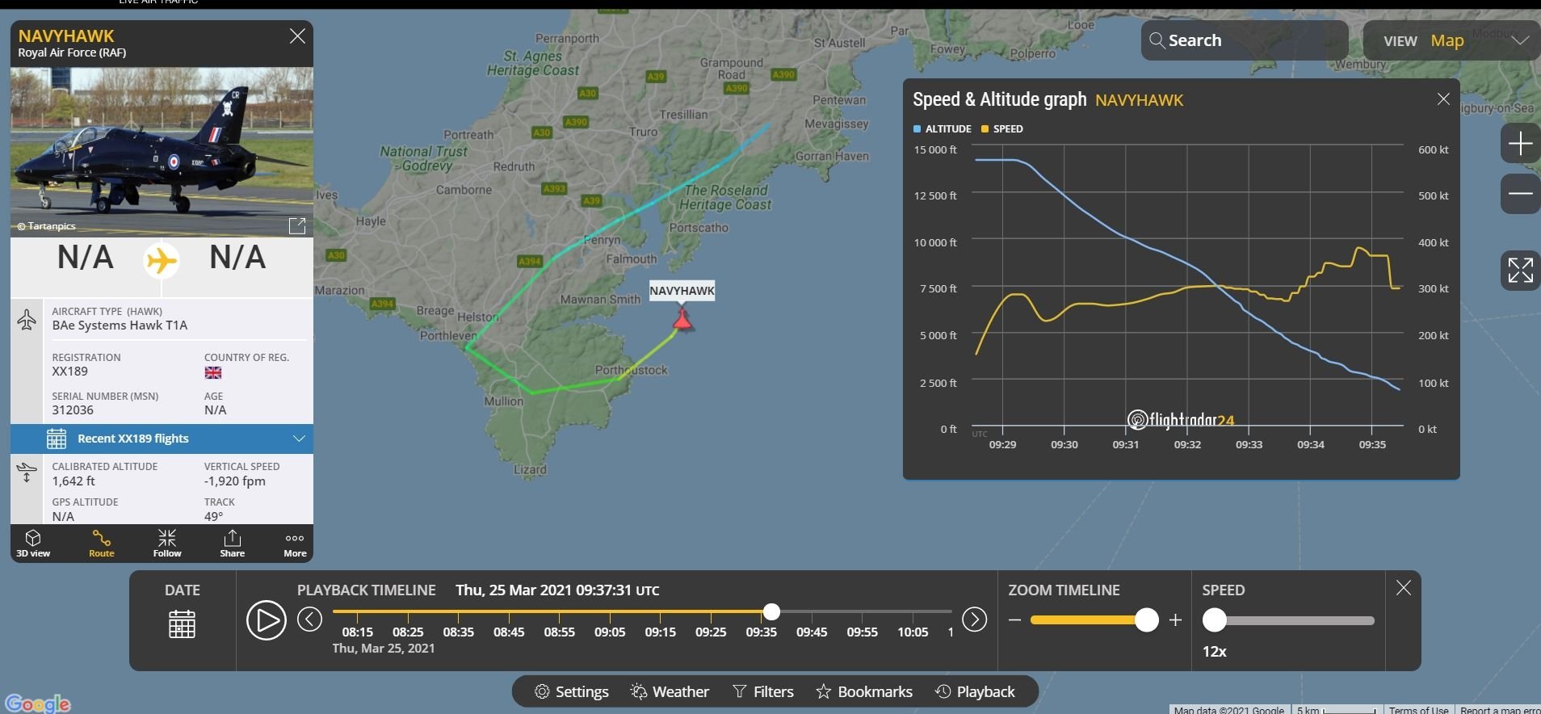View the Hawk T1A aircraft photo
The image size is (1541, 714).
coord(162,152)
